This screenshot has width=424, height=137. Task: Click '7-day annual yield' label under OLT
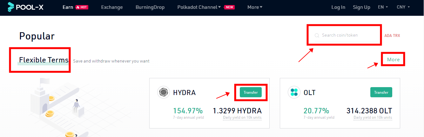tap(319, 118)
